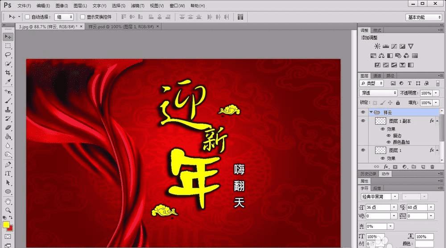446x248 pixels.
Task: Enable the 自动选择 checkbox
Action: click(27, 17)
